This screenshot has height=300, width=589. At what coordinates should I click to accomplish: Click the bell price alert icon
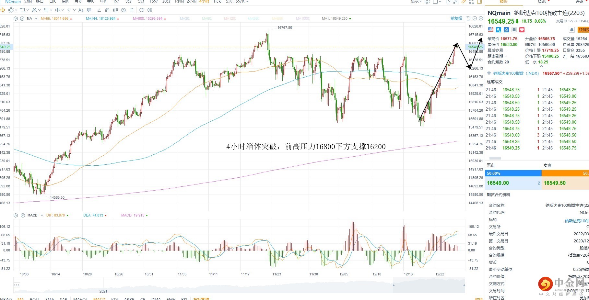(572, 30)
